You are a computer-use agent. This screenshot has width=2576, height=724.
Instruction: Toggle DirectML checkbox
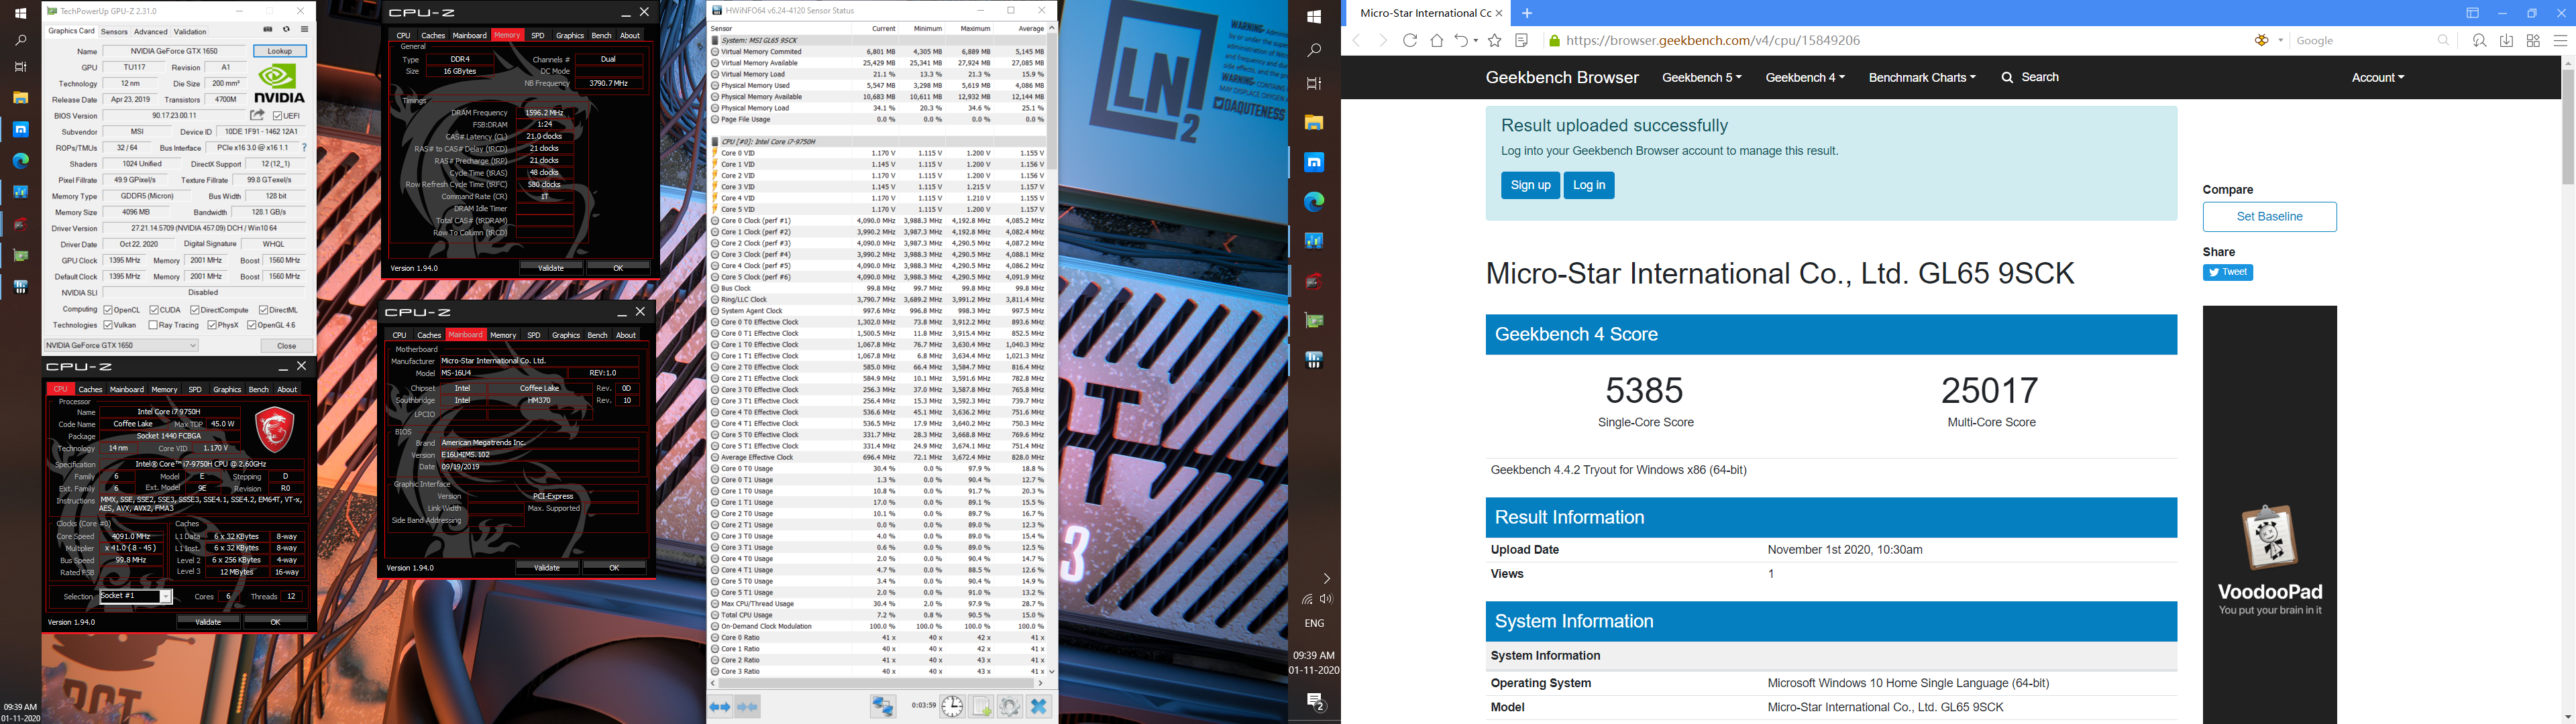[x=263, y=310]
